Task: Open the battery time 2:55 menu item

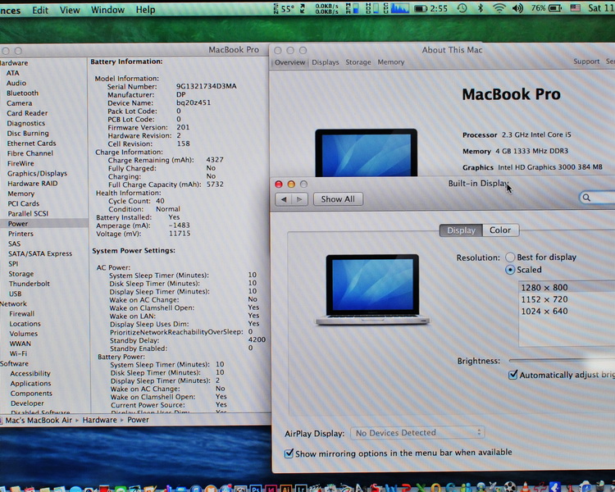Action: point(430,8)
